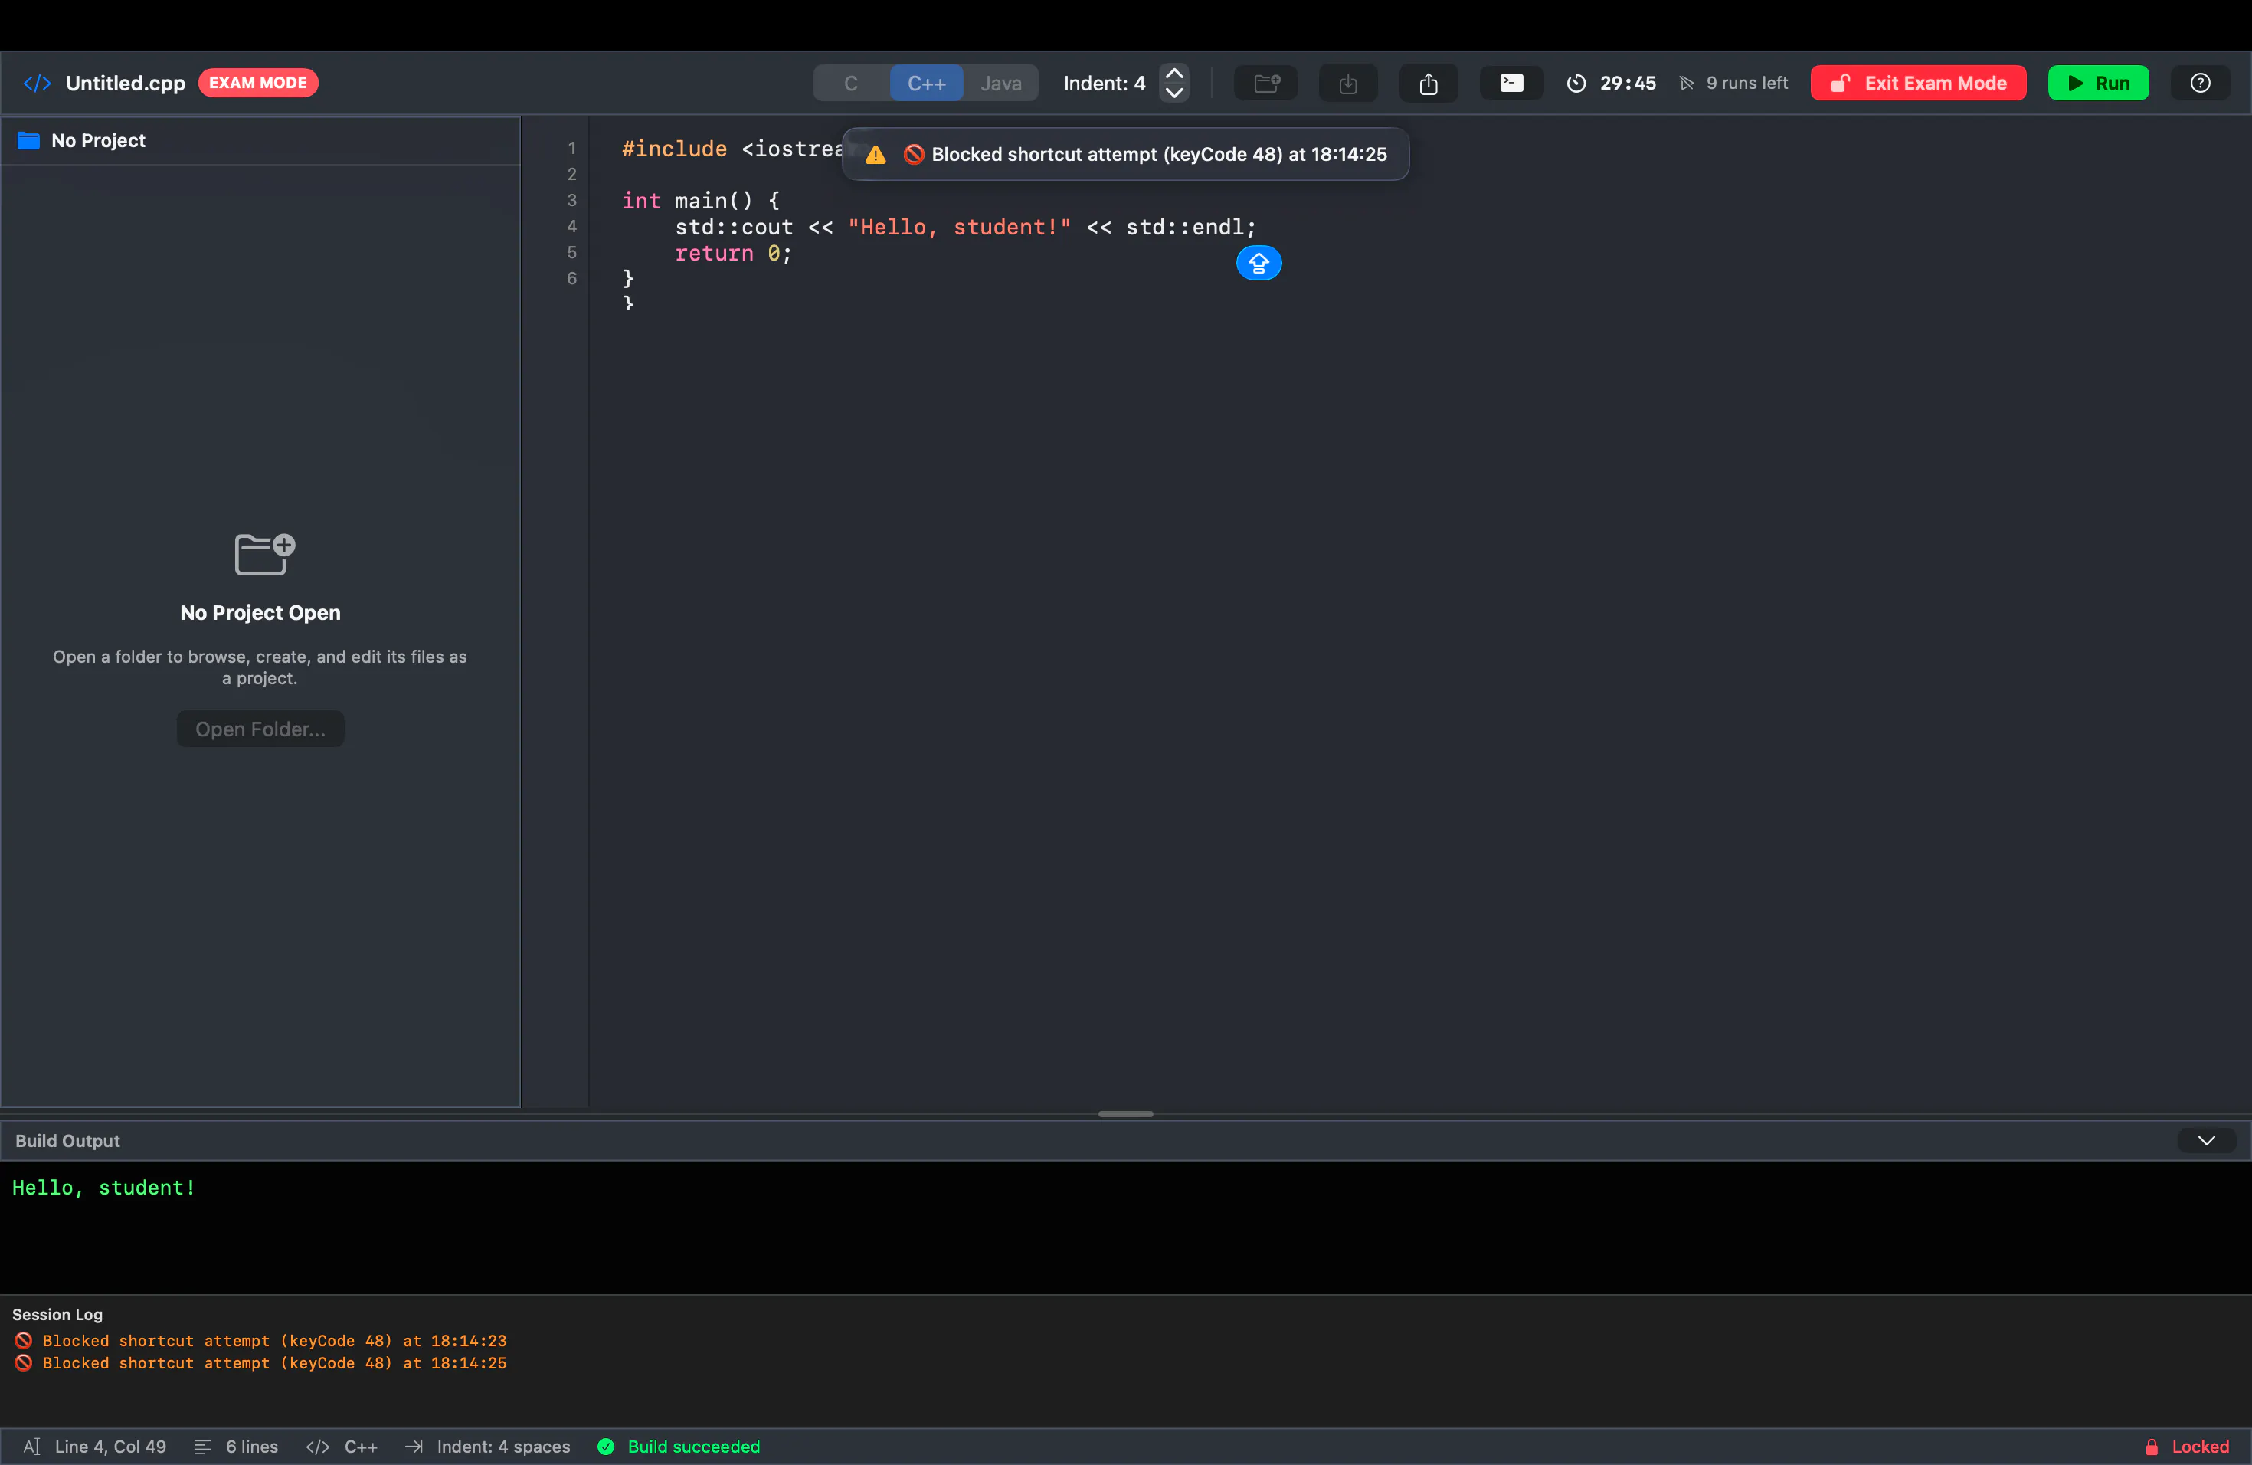Click the code brackets icon beside Untitled.cpp
Viewport: 2252px width, 1465px height.
(37, 84)
